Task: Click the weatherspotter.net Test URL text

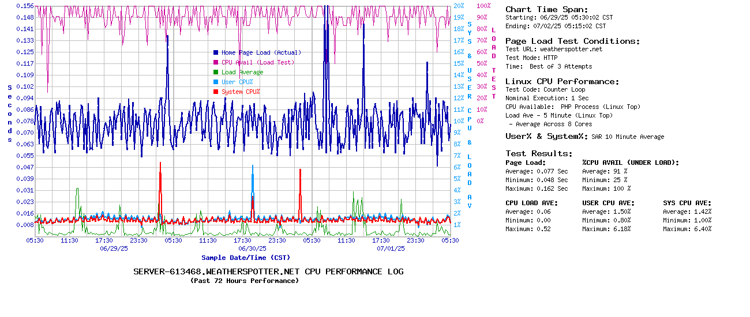Action: pos(571,49)
